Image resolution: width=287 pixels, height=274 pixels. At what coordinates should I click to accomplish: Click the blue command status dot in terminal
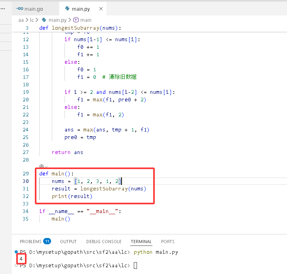pyautogui.click(x=16, y=252)
